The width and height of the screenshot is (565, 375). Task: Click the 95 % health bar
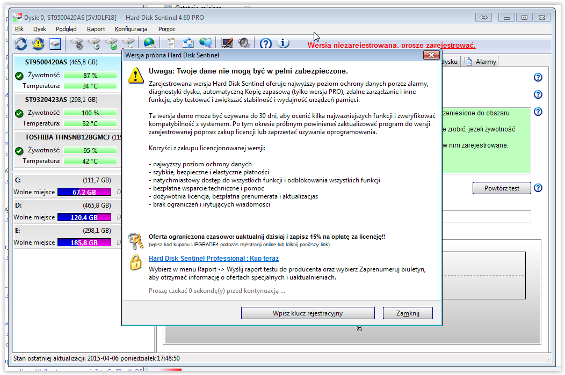[90, 150]
